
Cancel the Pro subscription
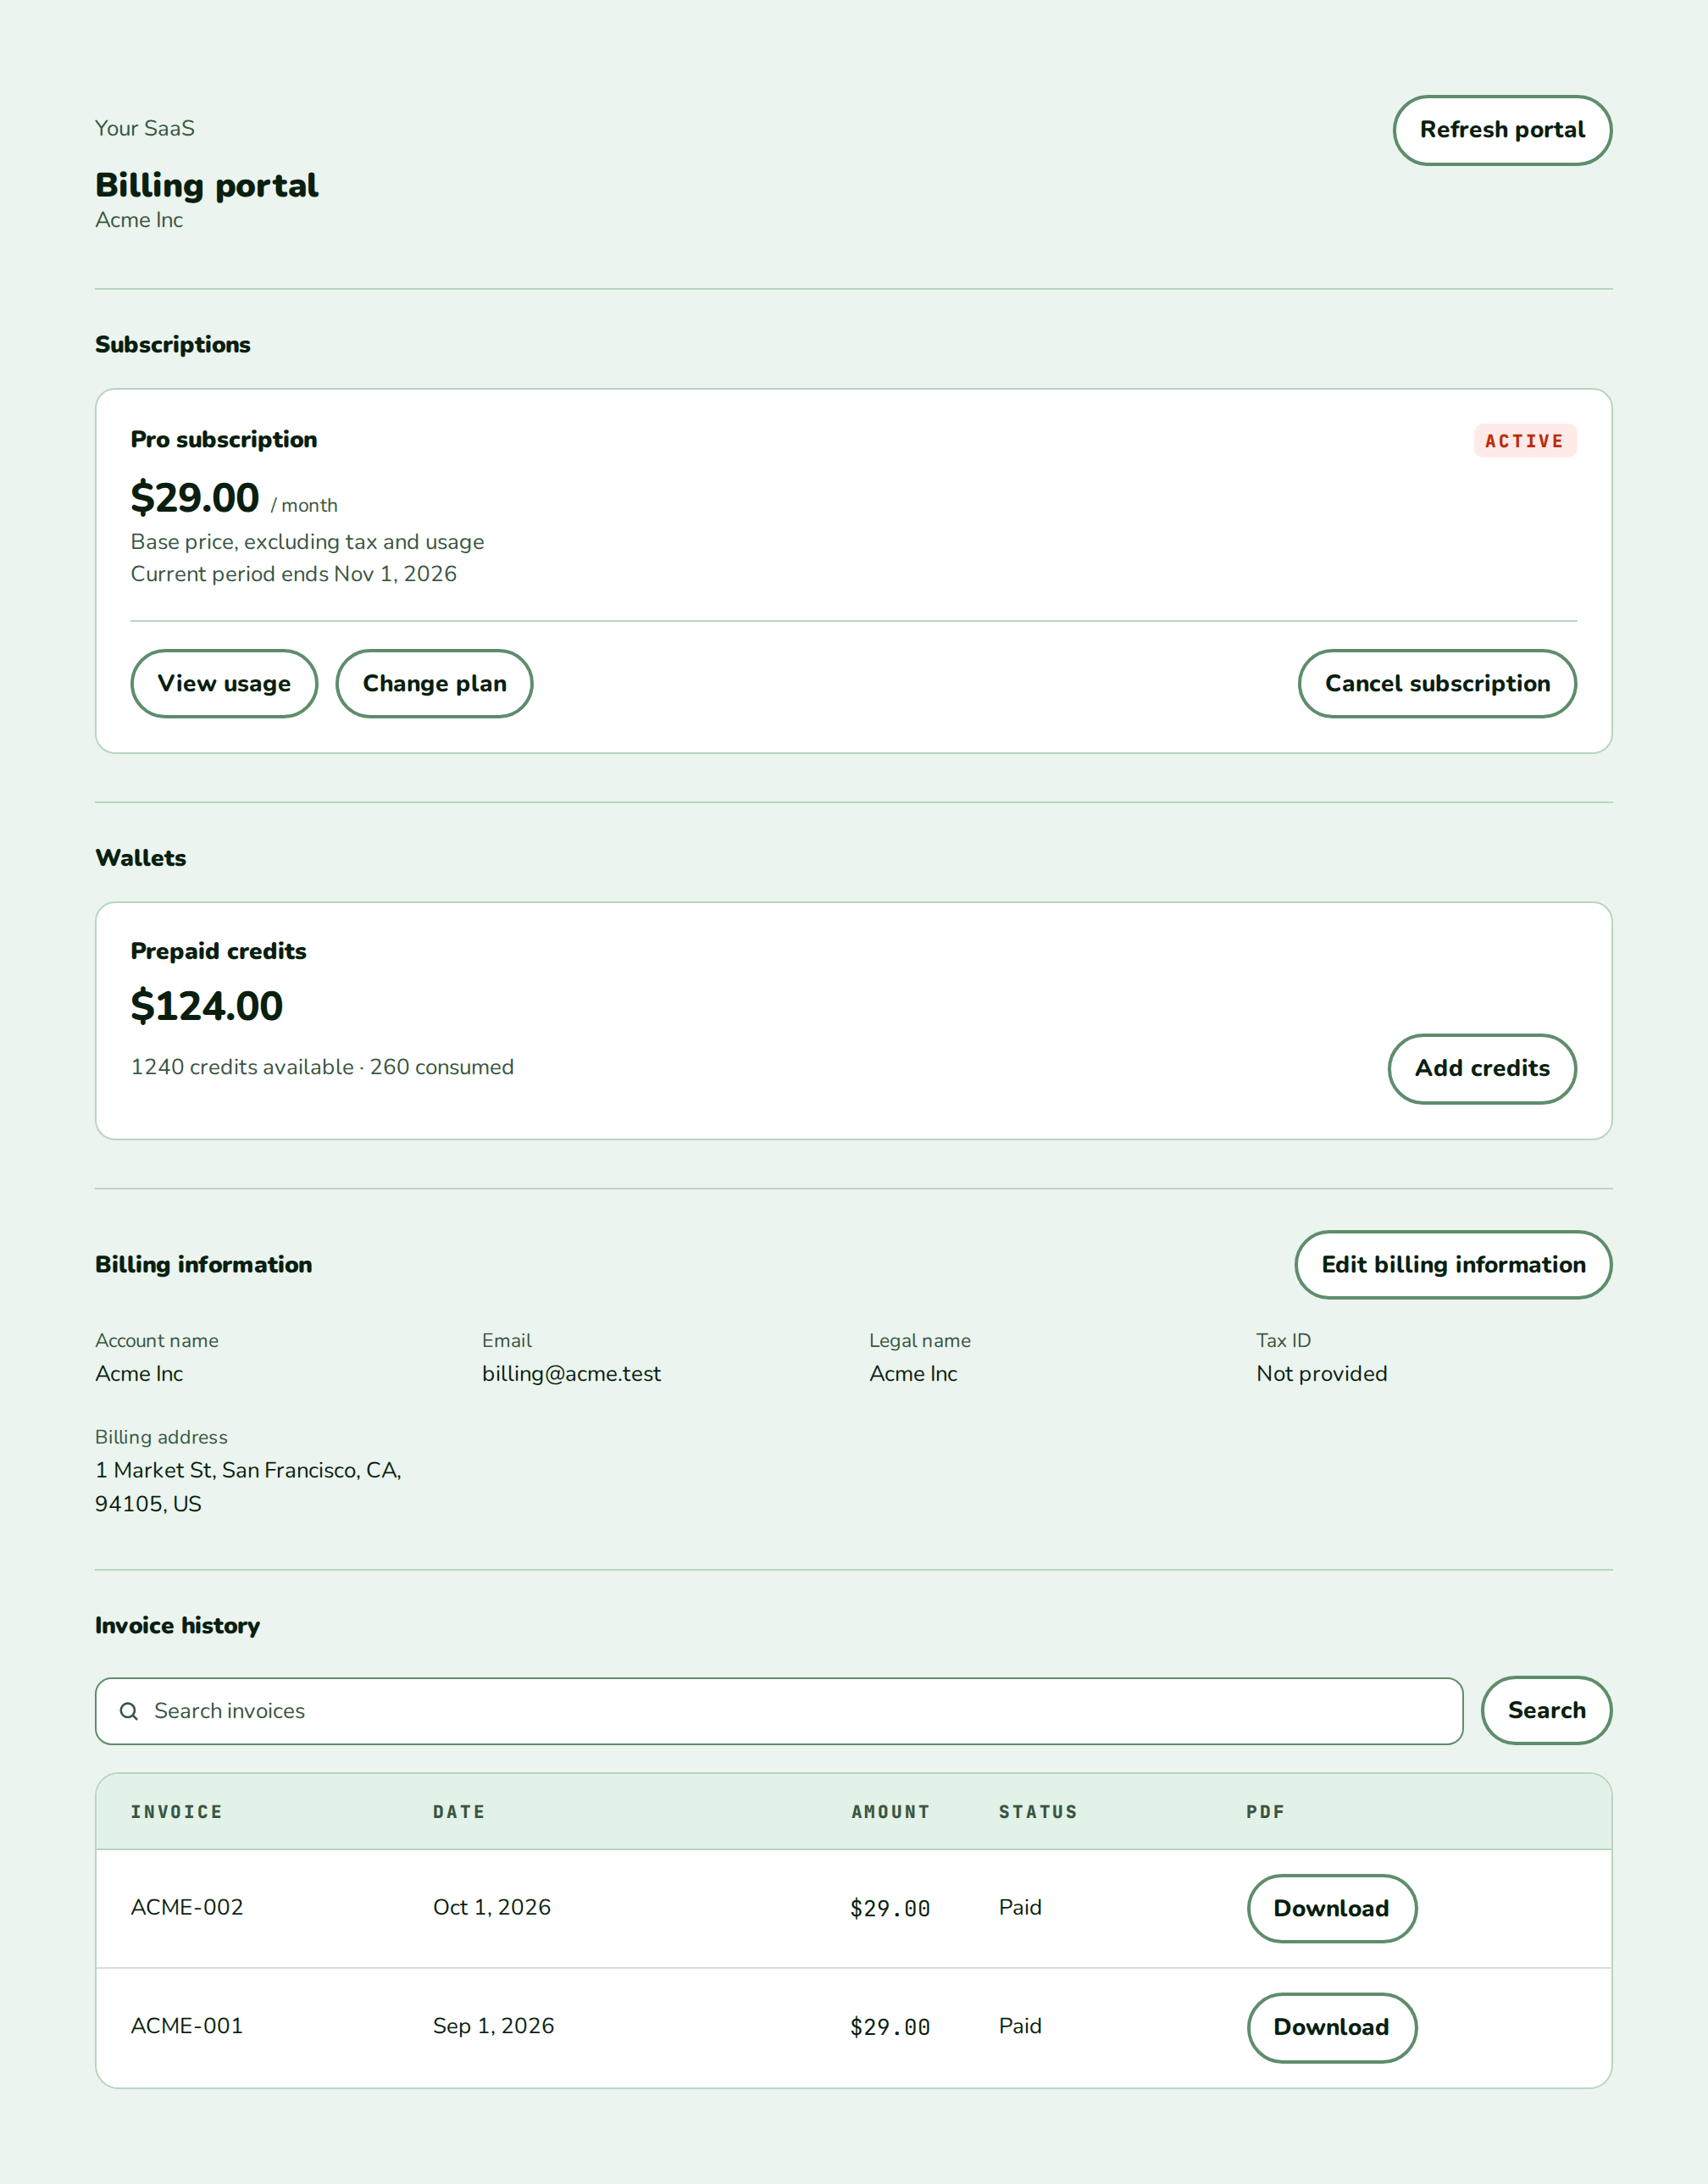(1437, 684)
